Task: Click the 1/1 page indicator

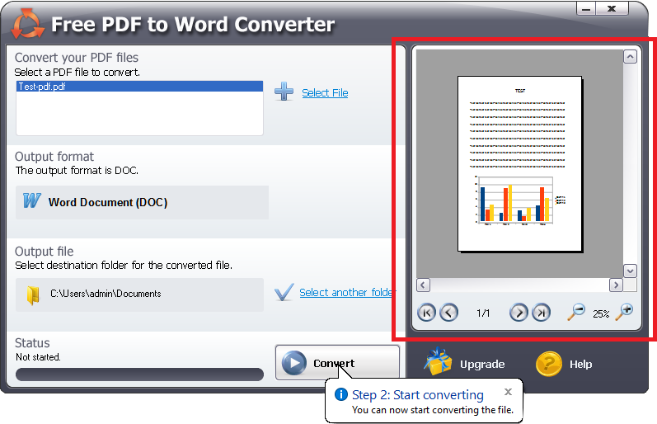Action: click(x=483, y=313)
